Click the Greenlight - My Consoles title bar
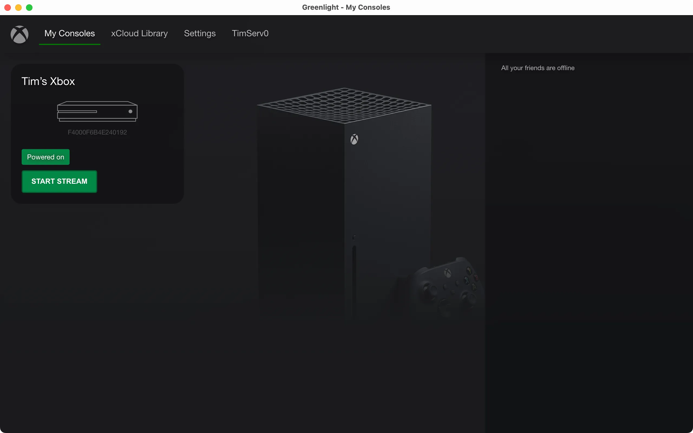 coord(346,8)
